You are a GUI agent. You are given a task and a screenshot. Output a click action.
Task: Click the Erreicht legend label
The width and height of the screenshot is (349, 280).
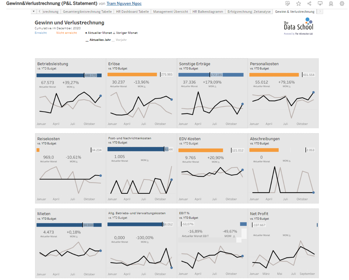coord(41,33)
